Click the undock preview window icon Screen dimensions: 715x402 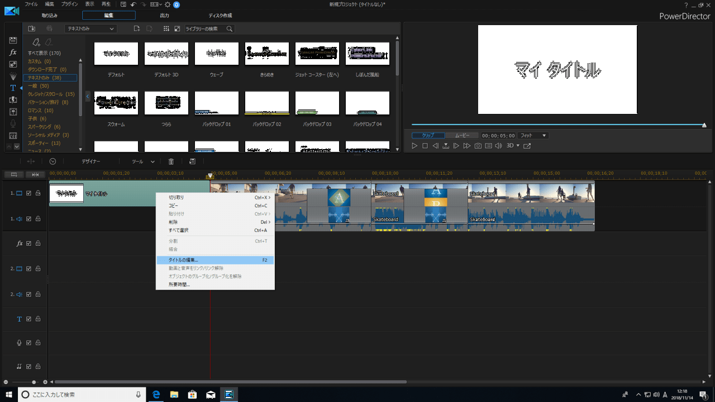[x=527, y=146]
